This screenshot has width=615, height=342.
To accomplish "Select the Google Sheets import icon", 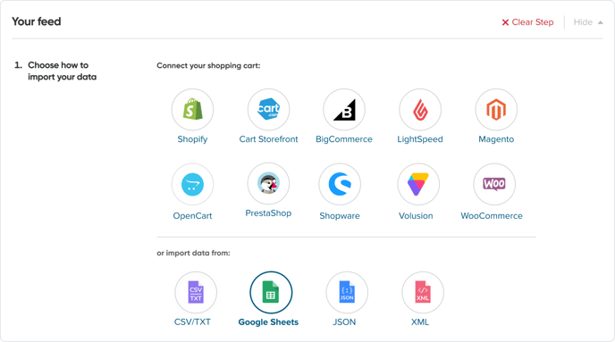I will (271, 293).
